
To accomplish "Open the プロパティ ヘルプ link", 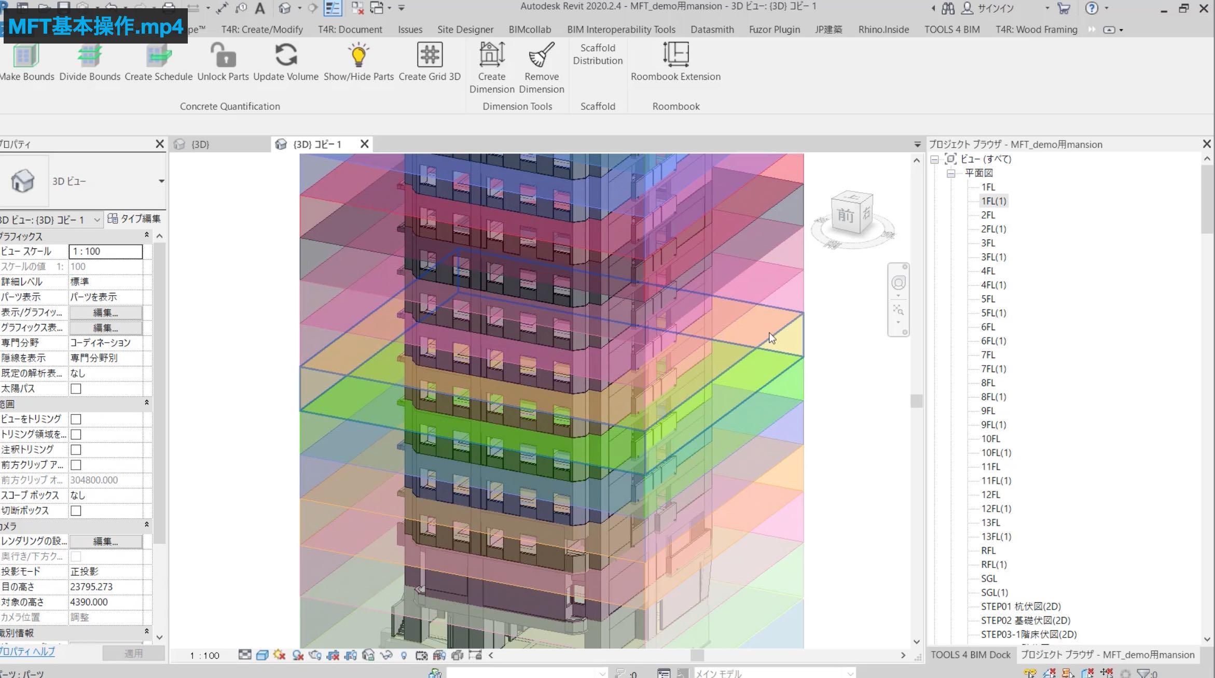I will point(27,652).
